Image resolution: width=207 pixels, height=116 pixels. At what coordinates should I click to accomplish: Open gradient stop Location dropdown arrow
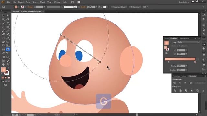186,70
